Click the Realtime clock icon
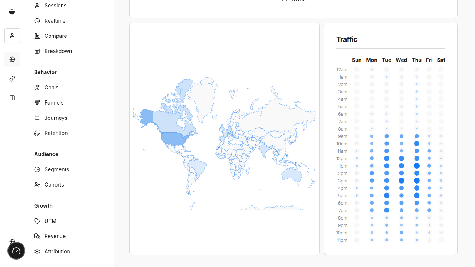This screenshot has height=267, width=475. click(x=37, y=21)
